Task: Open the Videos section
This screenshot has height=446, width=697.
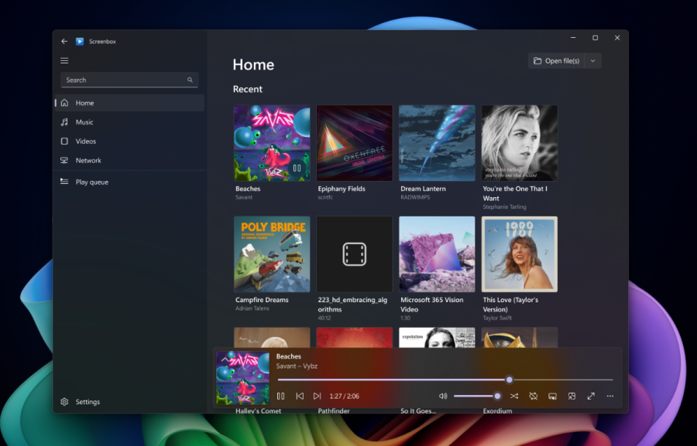Action: (x=130, y=141)
